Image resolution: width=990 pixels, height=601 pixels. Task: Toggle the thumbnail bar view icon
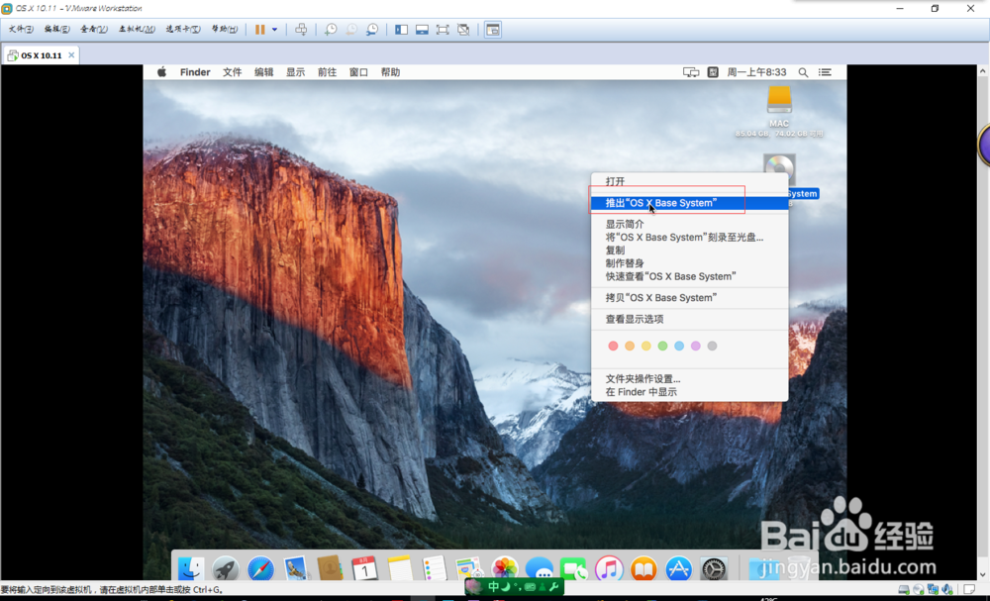[x=422, y=30]
